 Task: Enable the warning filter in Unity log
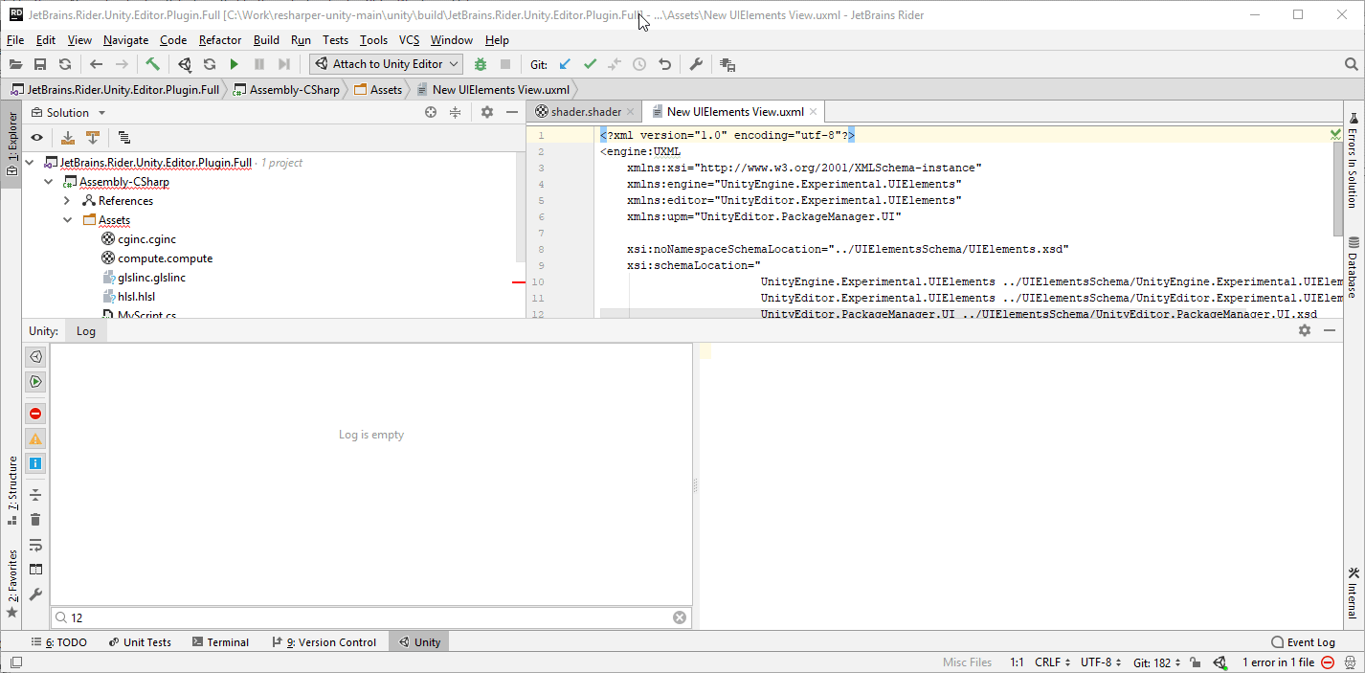point(35,438)
